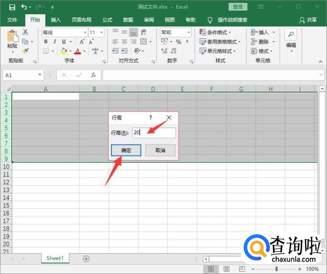
Task: Click the Undo arrow icon
Action: click(24, 7)
